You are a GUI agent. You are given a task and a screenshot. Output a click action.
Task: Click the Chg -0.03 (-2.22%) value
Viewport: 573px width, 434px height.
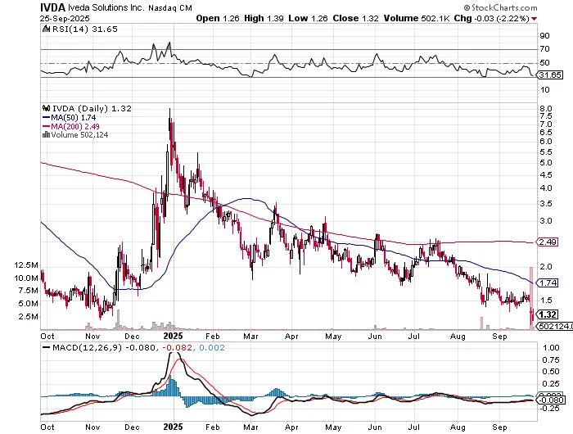pos(492,18)
